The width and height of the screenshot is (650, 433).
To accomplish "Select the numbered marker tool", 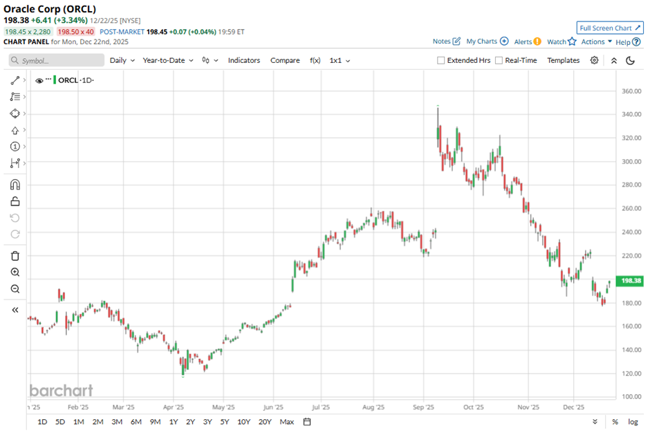I will point(15,147).
